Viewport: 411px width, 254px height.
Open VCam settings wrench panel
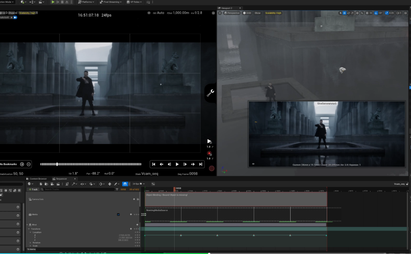[210, 93]
